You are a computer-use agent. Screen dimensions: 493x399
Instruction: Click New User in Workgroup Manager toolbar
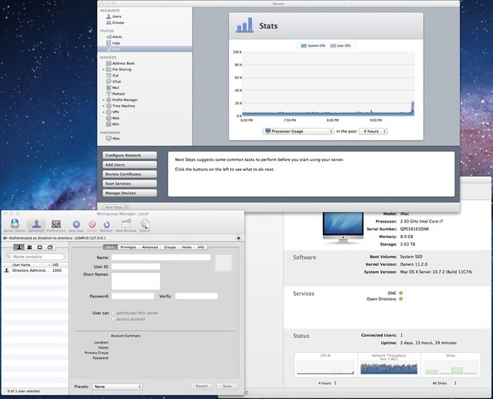(76, 226)
